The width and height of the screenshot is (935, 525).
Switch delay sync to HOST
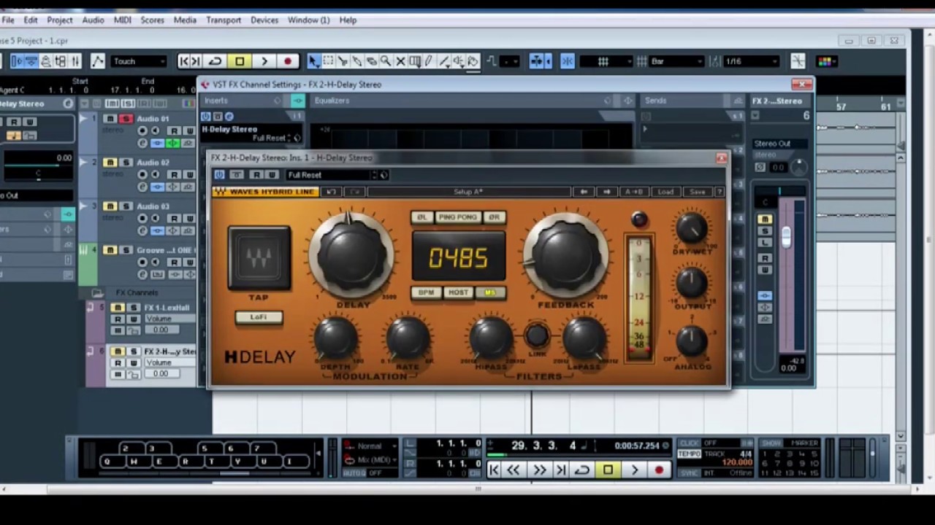[x=458, y=292]
